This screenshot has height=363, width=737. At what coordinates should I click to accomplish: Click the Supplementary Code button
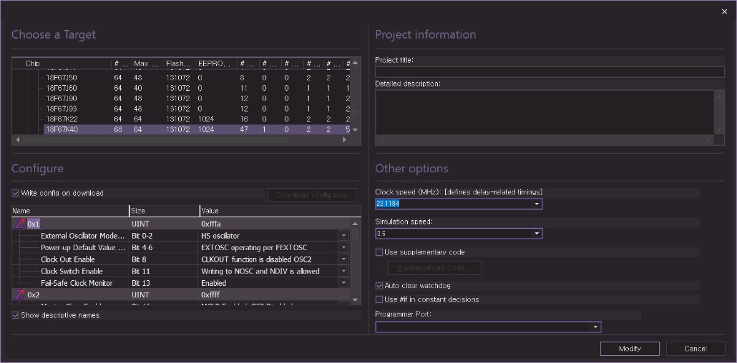[434, 268]
